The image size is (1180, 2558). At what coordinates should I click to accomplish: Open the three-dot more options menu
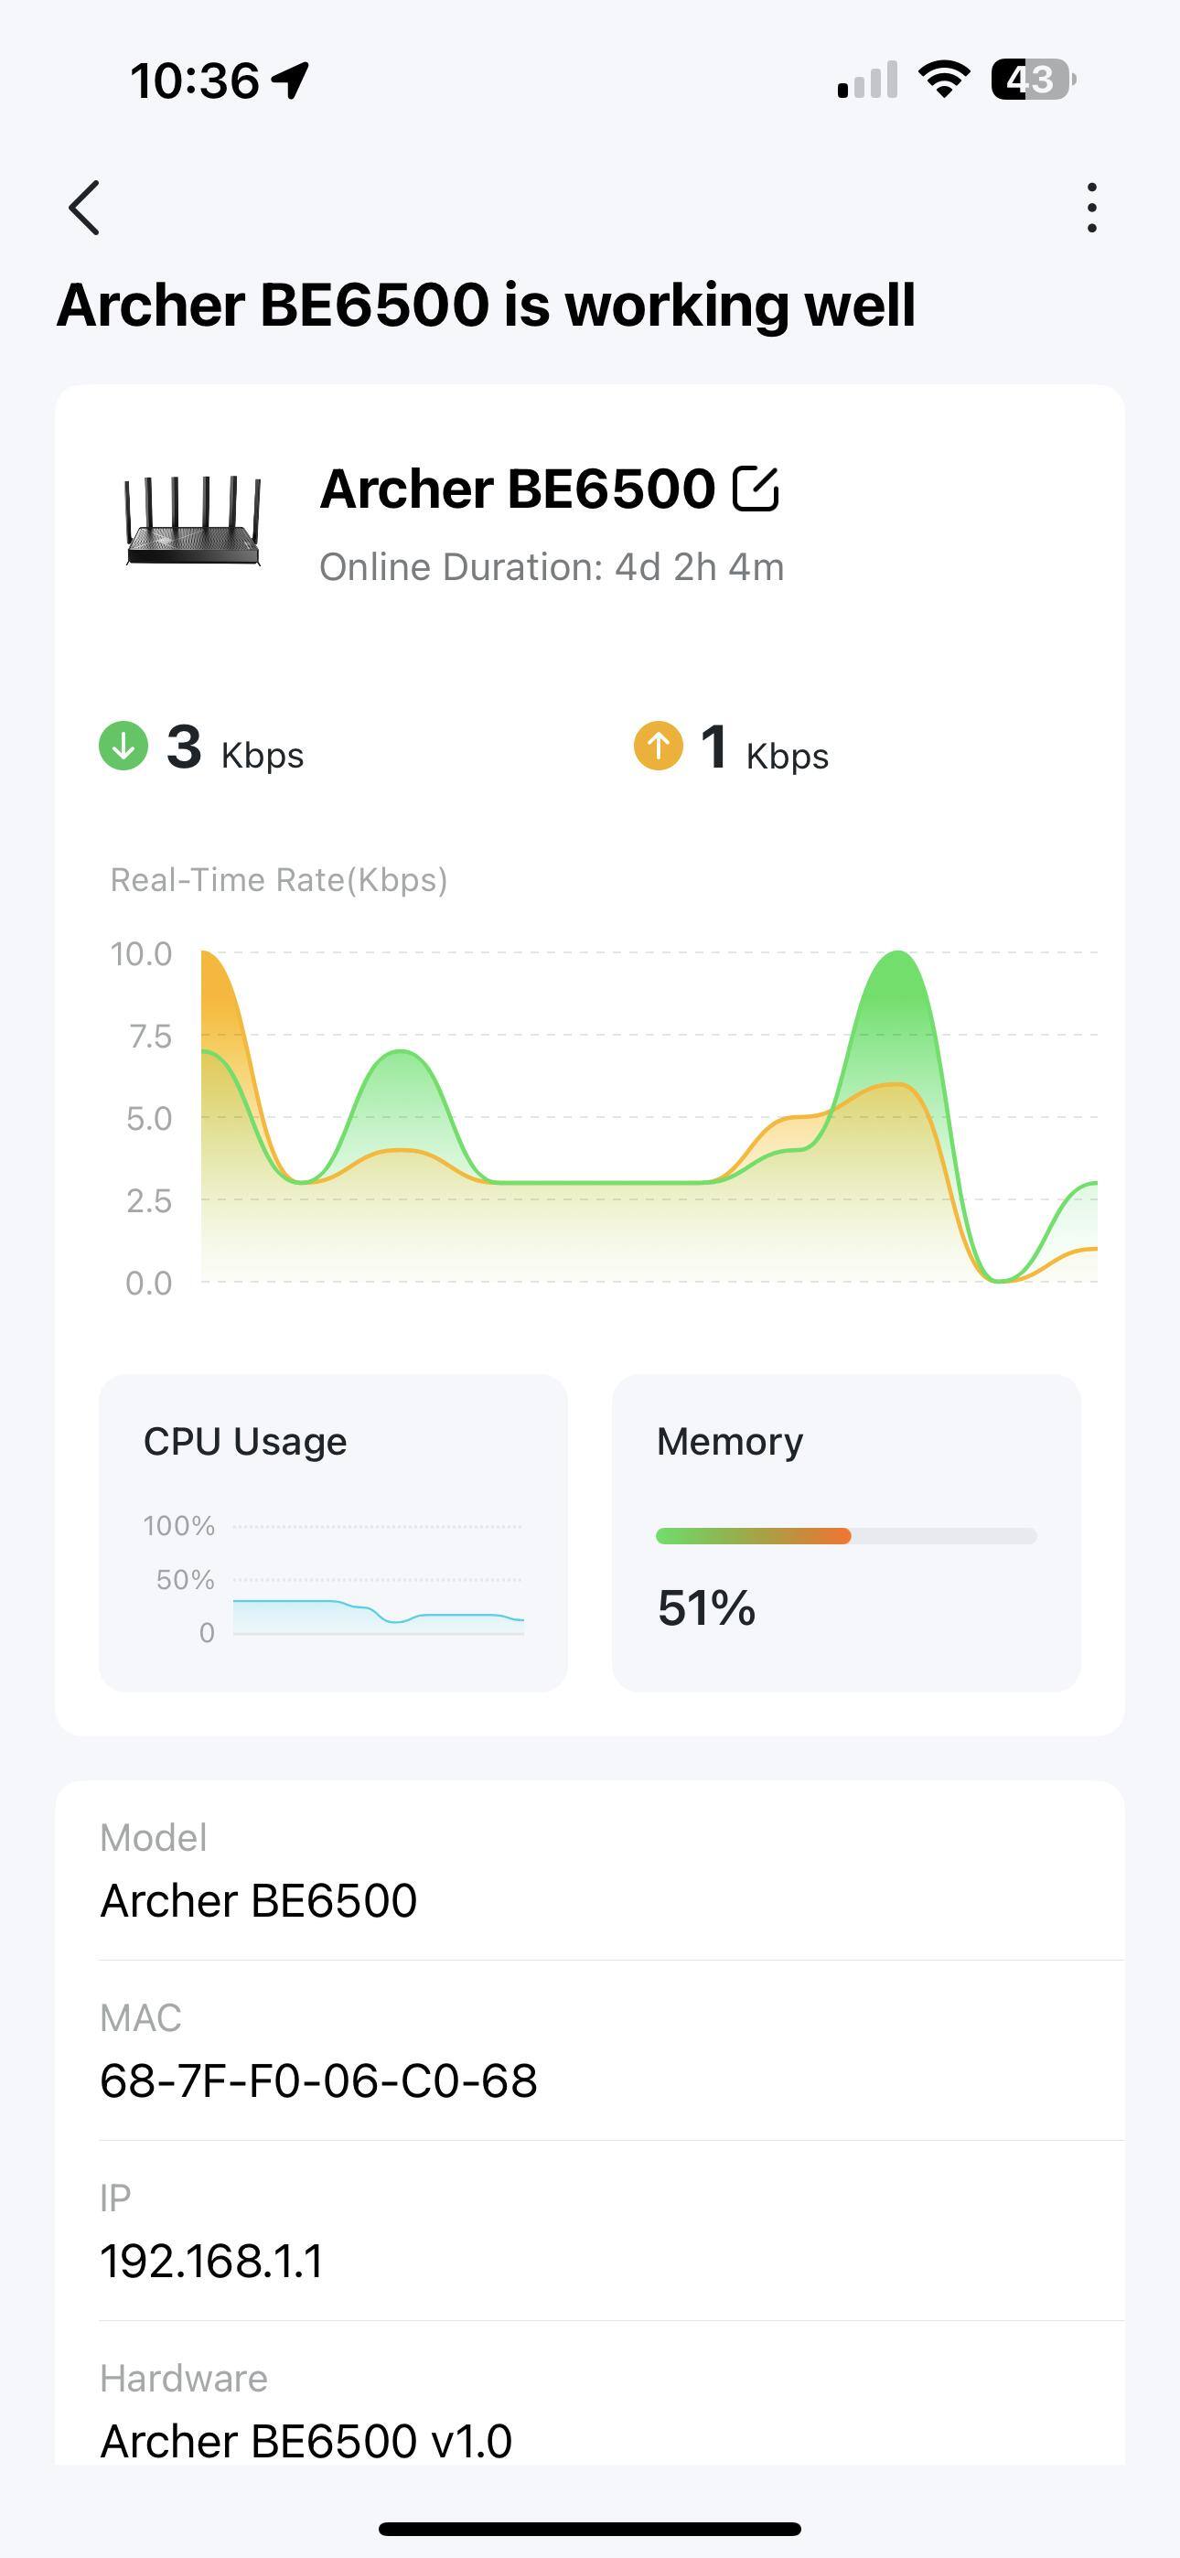tap(1091, 208)
